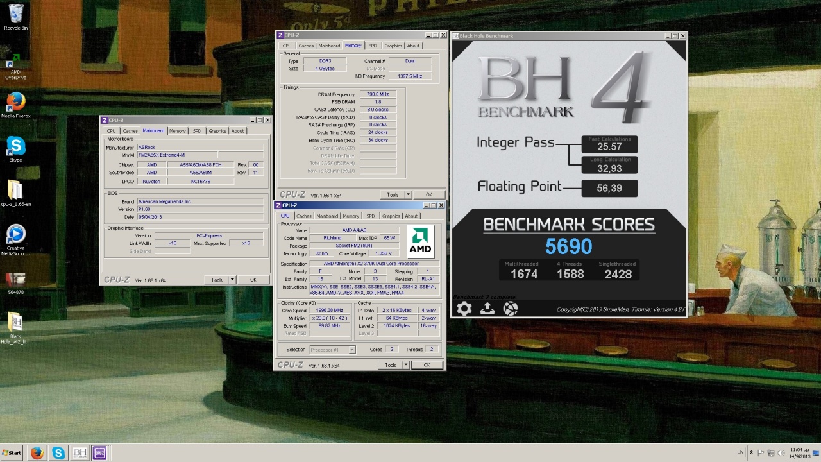Open network tray icon
This screenshot has width=821, height=462.
pyautogui.click(x=771, y=453)
